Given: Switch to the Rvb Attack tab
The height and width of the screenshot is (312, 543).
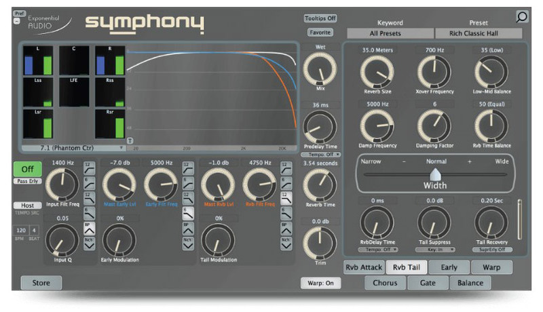Looking at the screenshot, I should click(x=364, y=267).
